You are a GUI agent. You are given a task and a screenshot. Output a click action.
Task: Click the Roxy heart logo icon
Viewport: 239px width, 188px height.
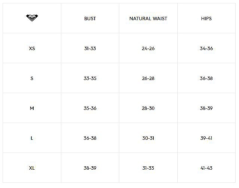[x=32, y=18]
